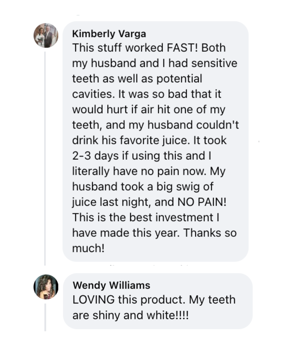This screenshot has width=288, height=360.
Task: Click the reply thread line below Kimberly's avatar
Action: [45, 158]
